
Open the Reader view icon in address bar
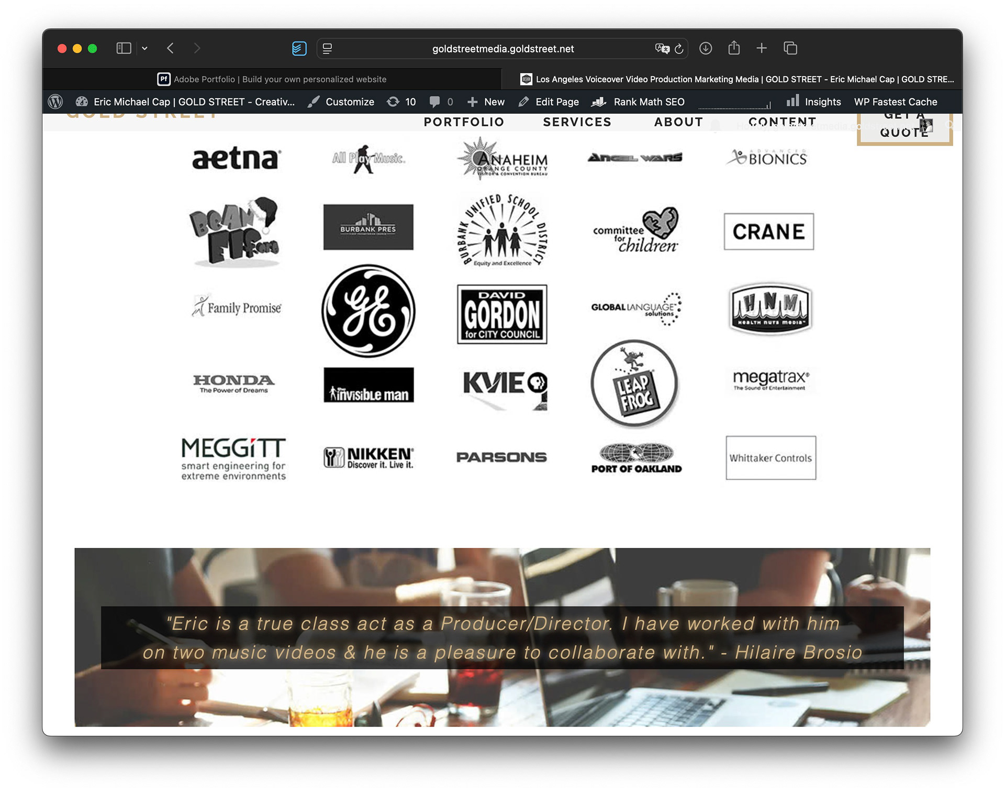[327, 49]
